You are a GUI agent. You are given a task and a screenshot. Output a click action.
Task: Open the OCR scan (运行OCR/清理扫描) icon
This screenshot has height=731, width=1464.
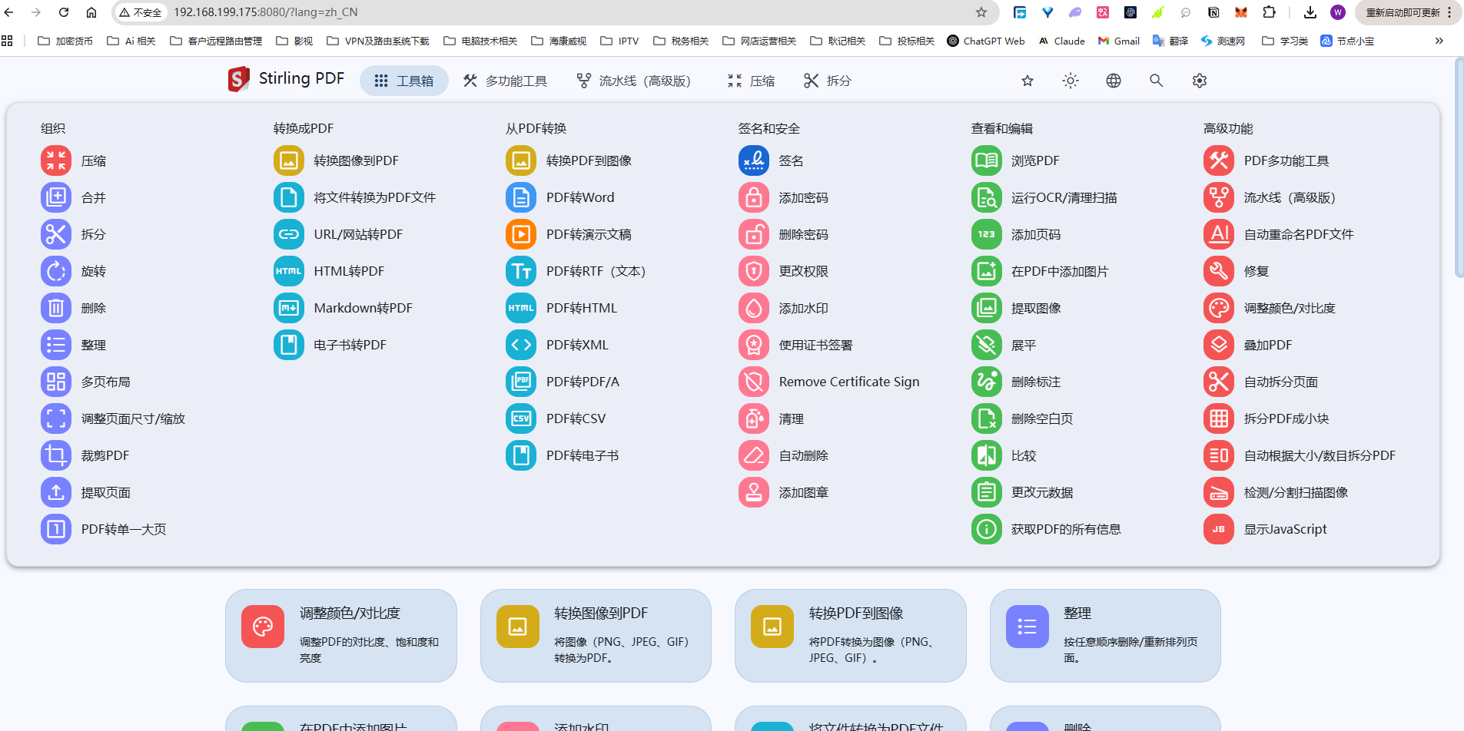click(x=987, y=197)
